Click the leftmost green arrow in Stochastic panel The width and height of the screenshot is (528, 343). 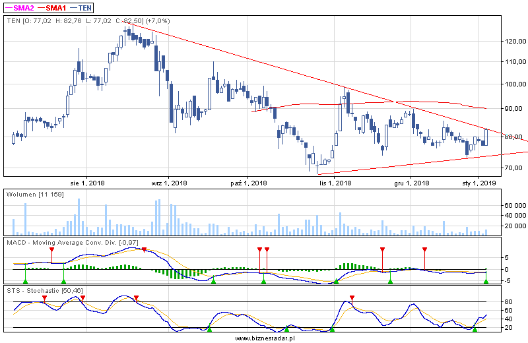209,328
